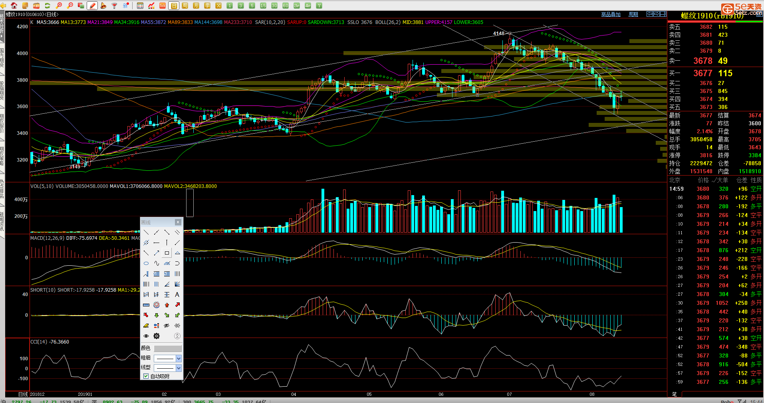Click the Tick chart icon
Image resolution: width=764 pixels, height=403 pixels.
(x=163, y=6)
